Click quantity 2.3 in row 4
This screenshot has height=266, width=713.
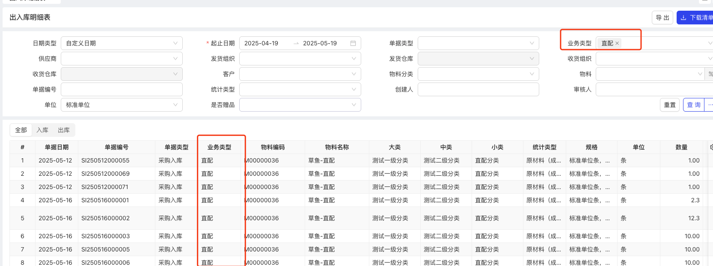point(695,200)
